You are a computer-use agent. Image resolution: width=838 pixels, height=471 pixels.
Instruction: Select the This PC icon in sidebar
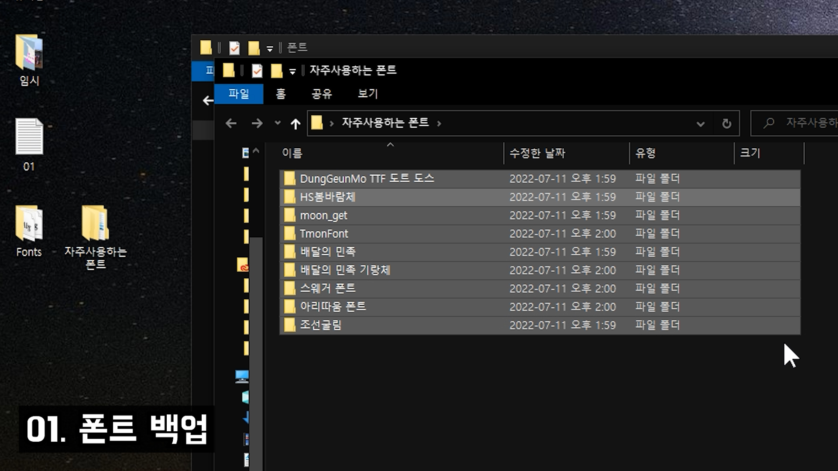click(x=242, y=376)
